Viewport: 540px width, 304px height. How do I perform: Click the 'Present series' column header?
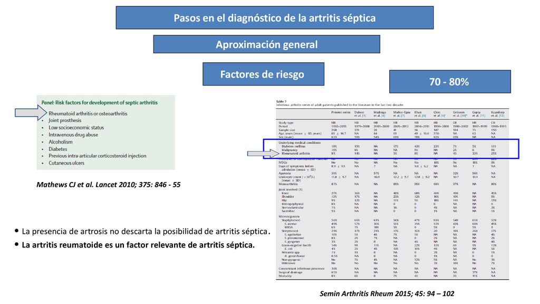pos(341,112)
